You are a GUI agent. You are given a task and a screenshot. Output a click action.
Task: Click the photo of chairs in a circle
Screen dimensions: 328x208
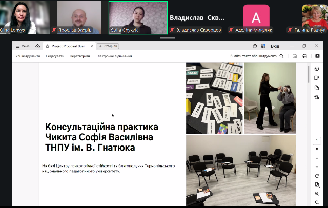pos(241,171)
